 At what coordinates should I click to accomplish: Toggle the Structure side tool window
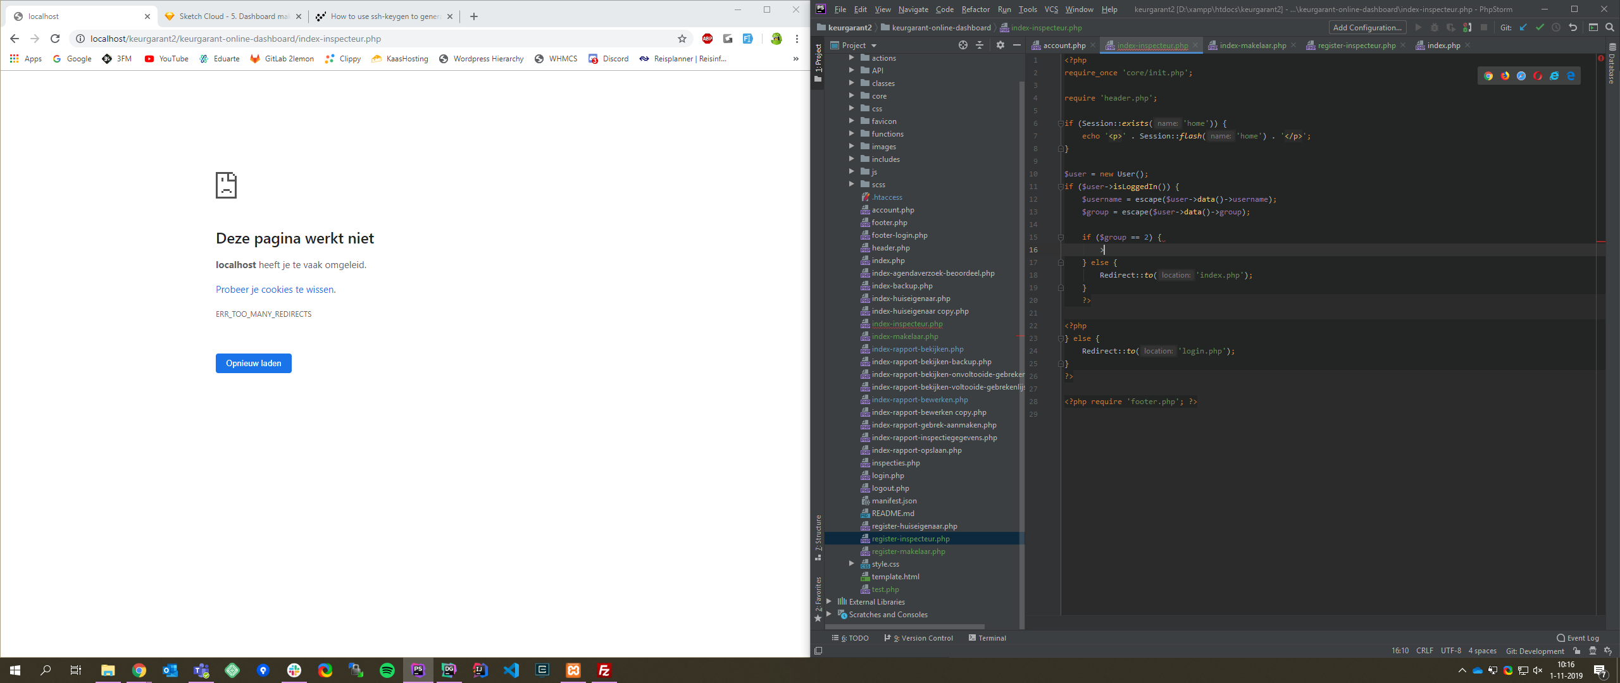click(818, 534)
